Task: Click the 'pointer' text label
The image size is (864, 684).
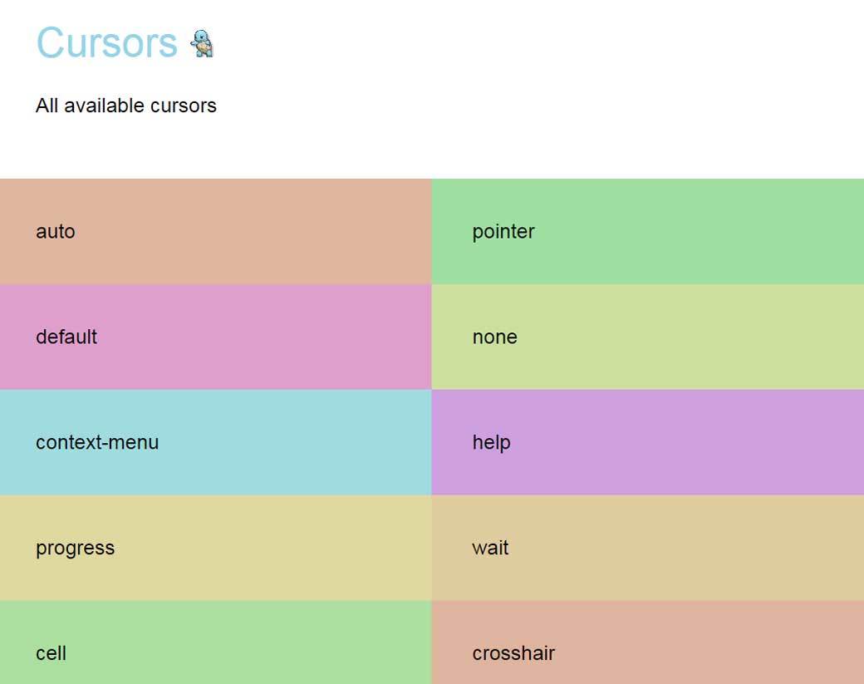Action: tap(503, 231)
